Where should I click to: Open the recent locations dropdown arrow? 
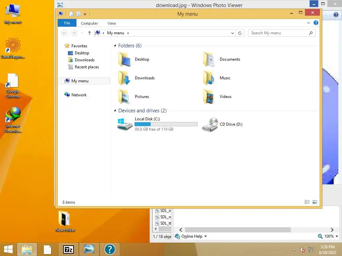tap(82, 33)
